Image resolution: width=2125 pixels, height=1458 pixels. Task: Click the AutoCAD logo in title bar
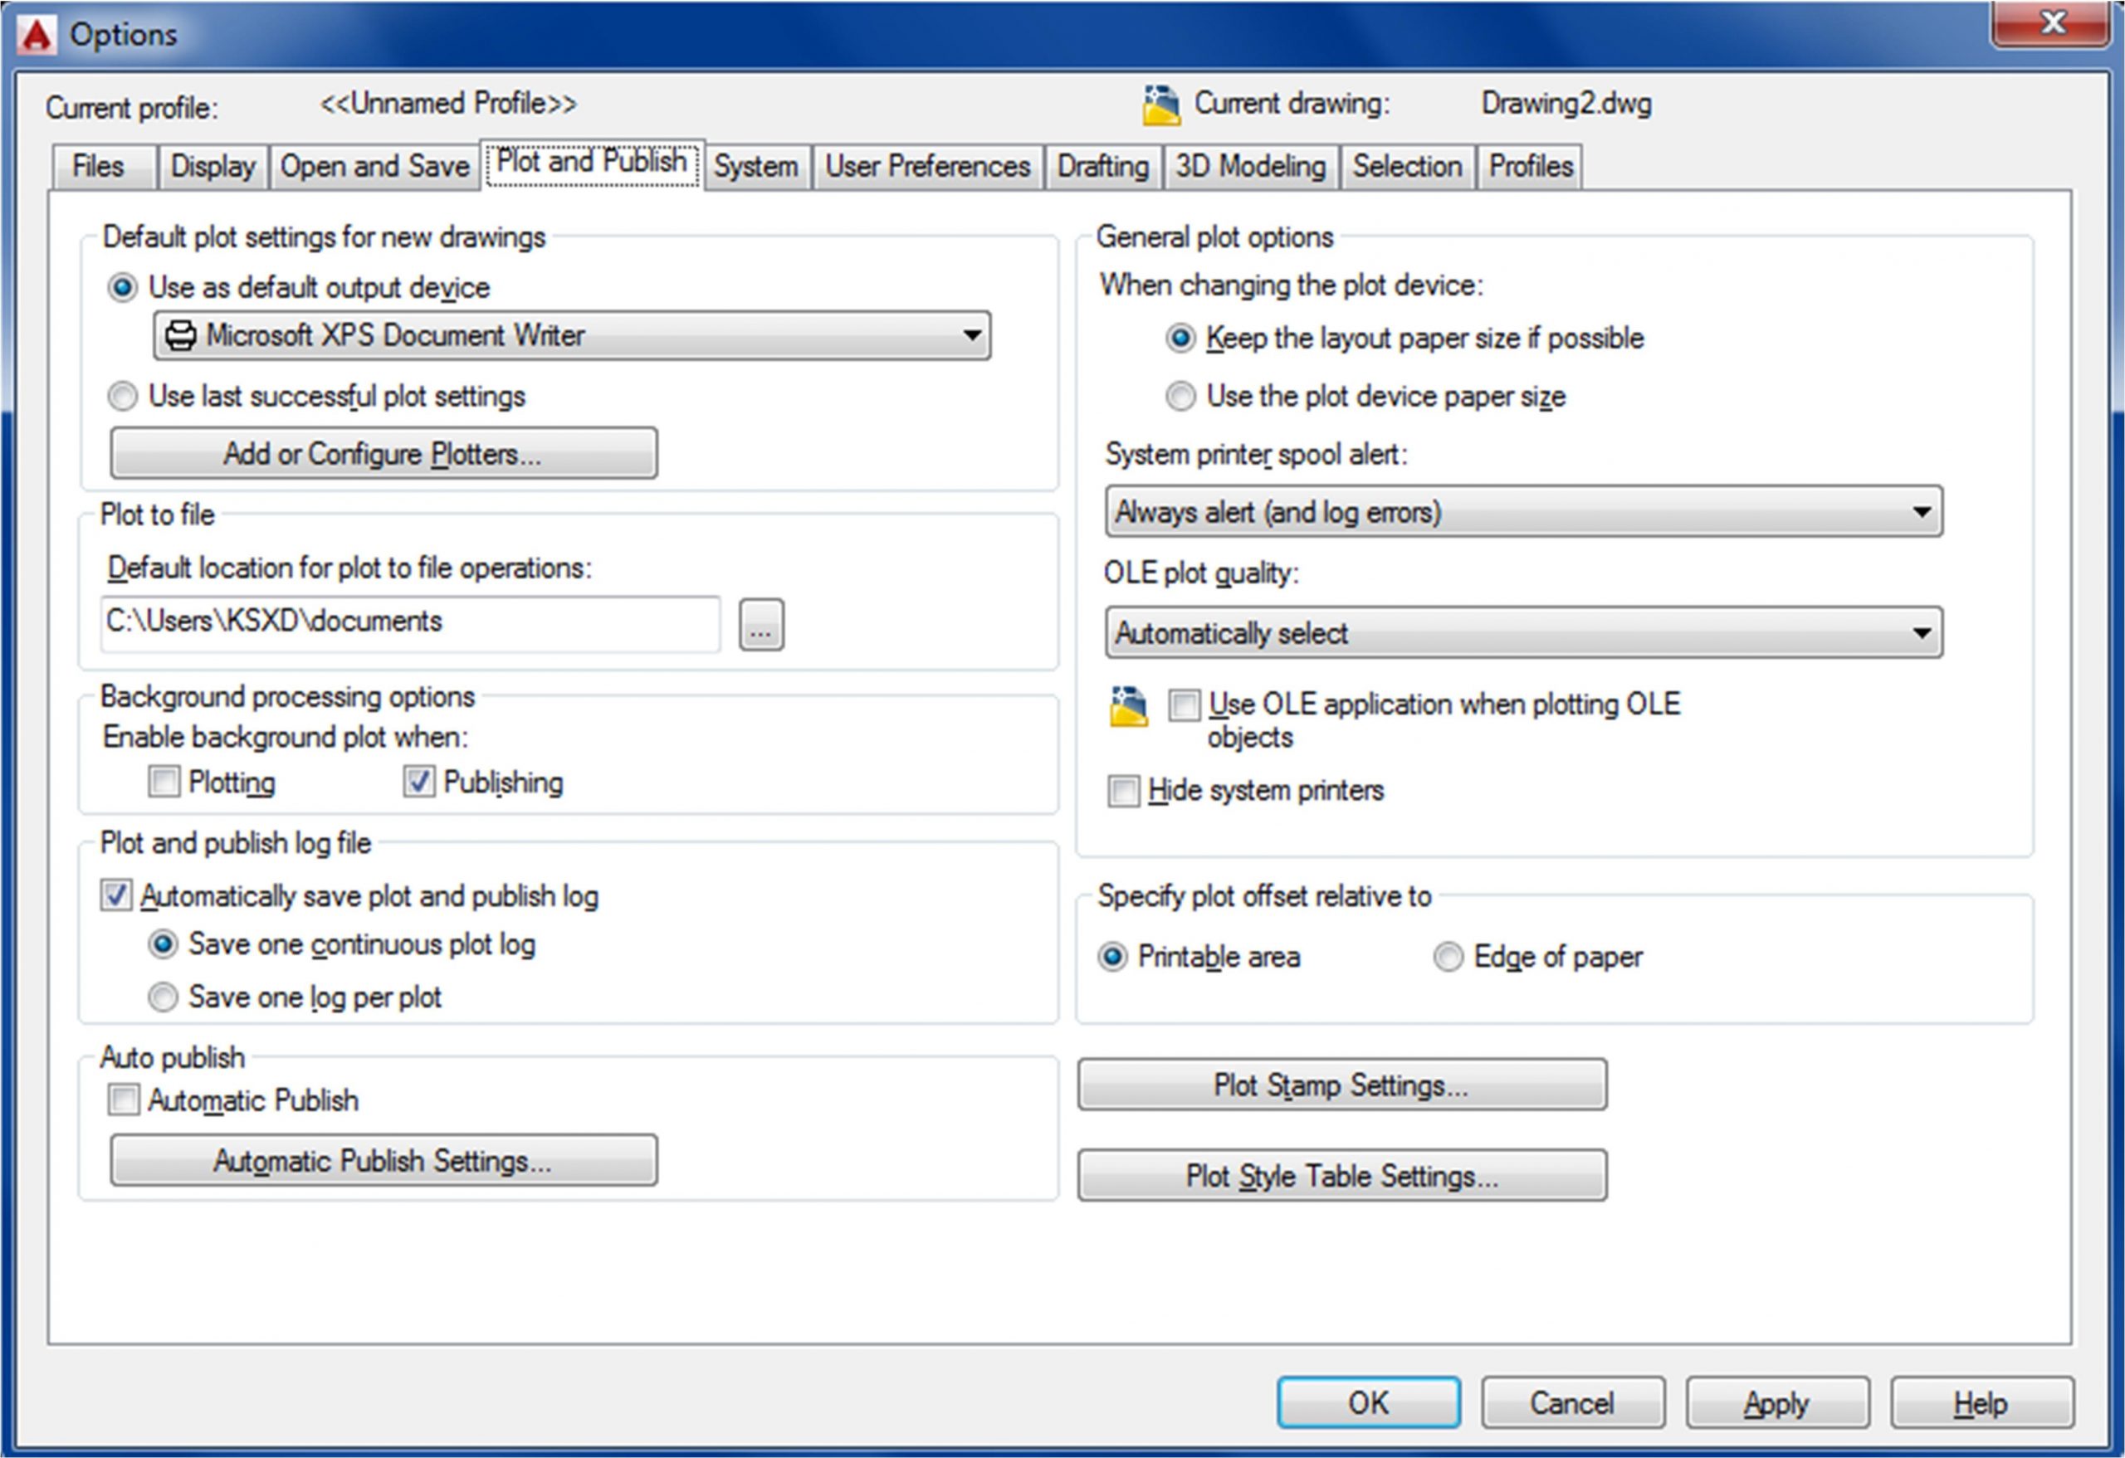(37, 35)
